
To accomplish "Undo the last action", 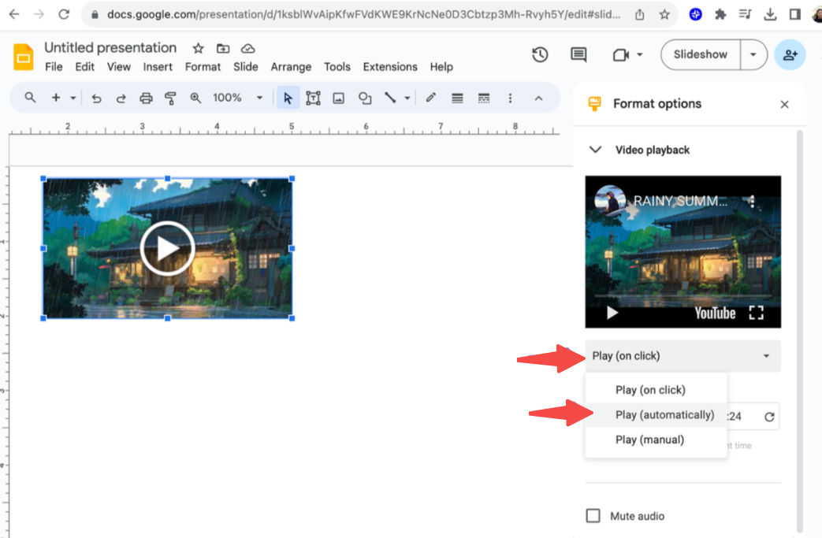I will pyautogui.click(x=95, y=97).
